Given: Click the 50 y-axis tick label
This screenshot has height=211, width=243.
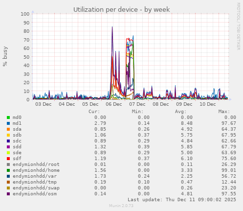Looking at the screenshot, I should click(26, 57).
